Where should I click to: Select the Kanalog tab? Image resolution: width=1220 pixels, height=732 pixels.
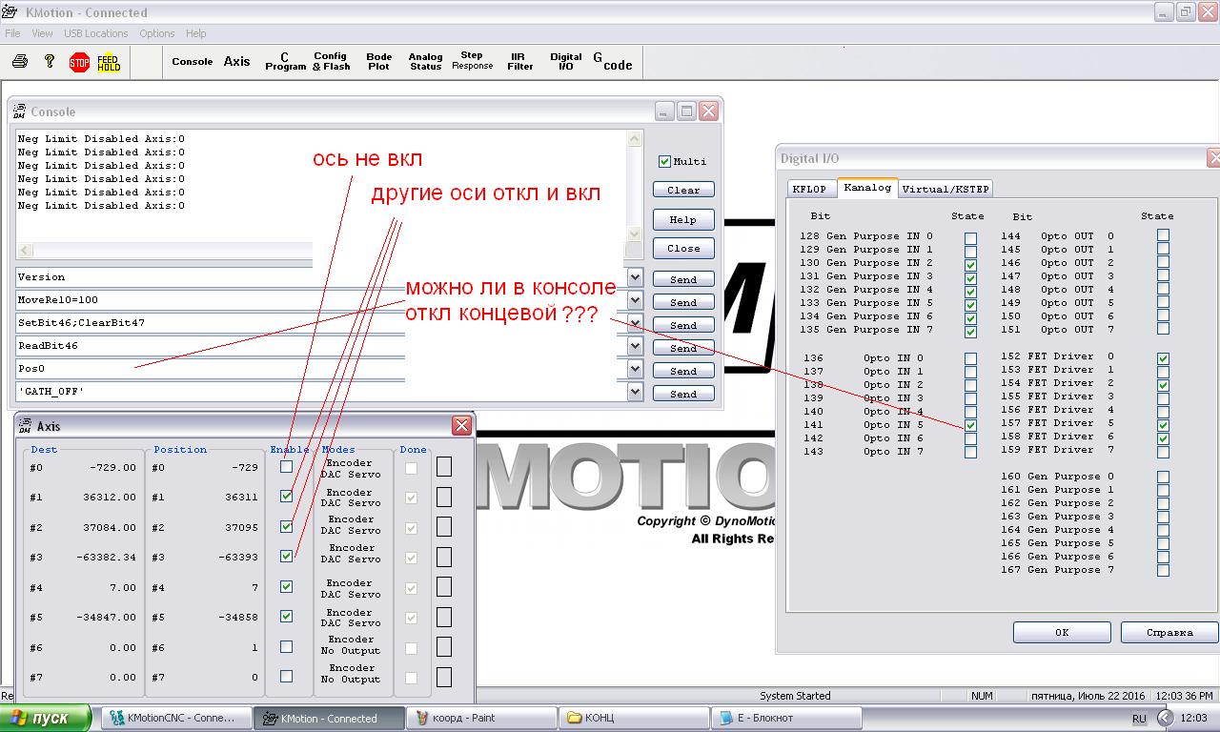coord(867,188)
